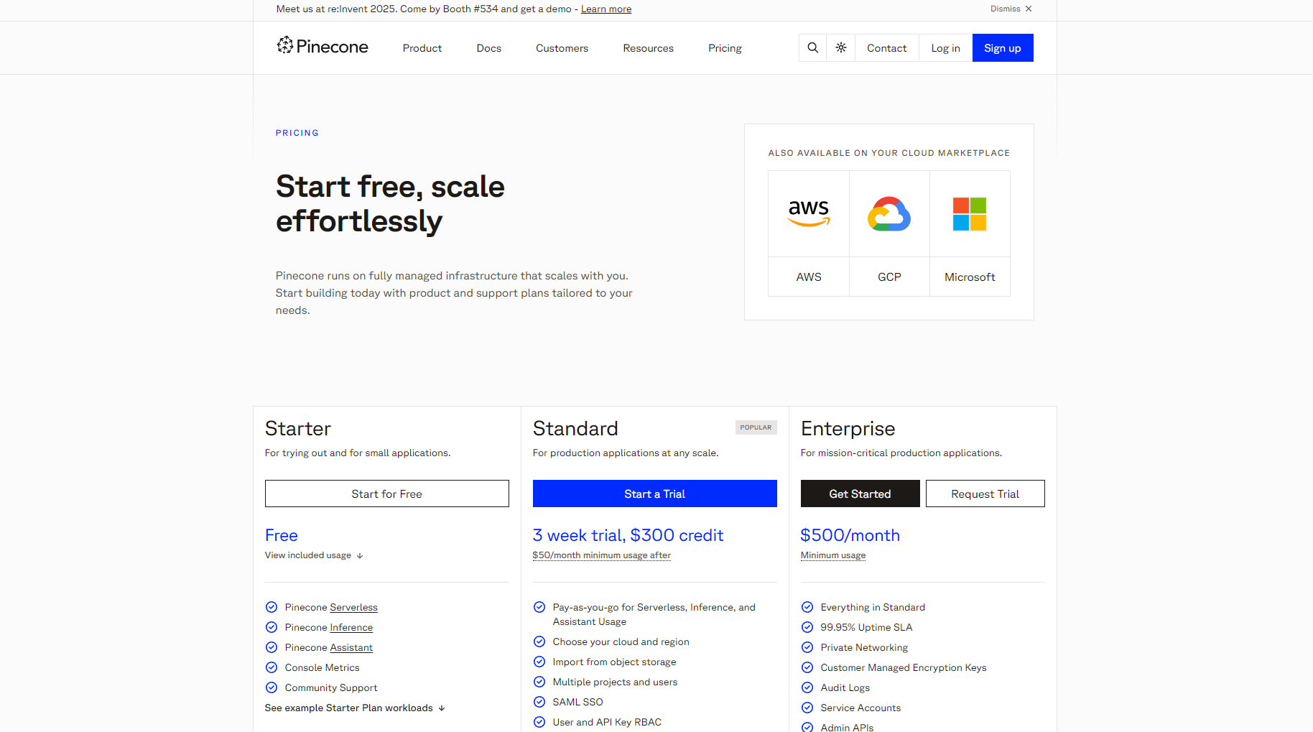1313x732 pixels.
Task: Click the Pinecone logo icon
Action: [285, 45]
